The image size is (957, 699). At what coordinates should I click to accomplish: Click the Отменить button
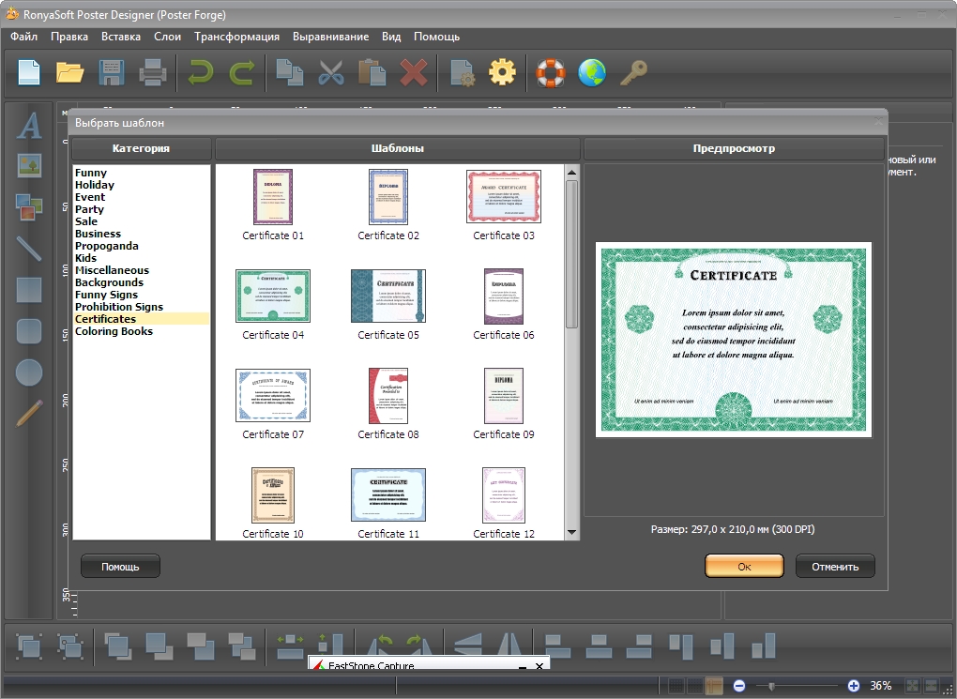tap(835, 566)
